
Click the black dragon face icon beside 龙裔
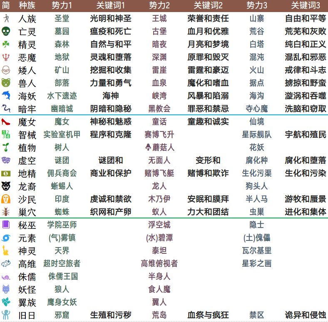pyautogui.click(x=6, y=186)
